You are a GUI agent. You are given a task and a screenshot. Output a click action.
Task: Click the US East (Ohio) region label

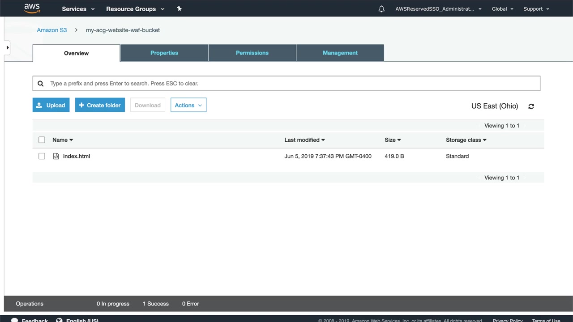495,106
